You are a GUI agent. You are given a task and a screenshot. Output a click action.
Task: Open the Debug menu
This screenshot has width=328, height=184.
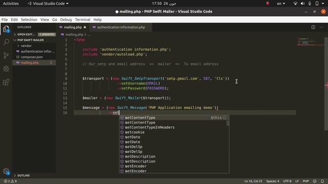[66, 19]
